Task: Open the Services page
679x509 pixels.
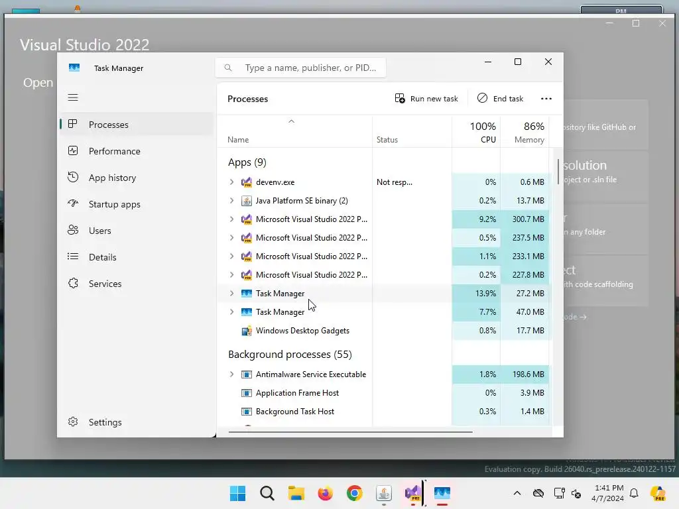Action: click(x=137, y=284)
